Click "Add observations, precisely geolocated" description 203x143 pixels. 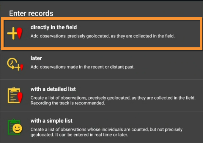click(103, 36)
